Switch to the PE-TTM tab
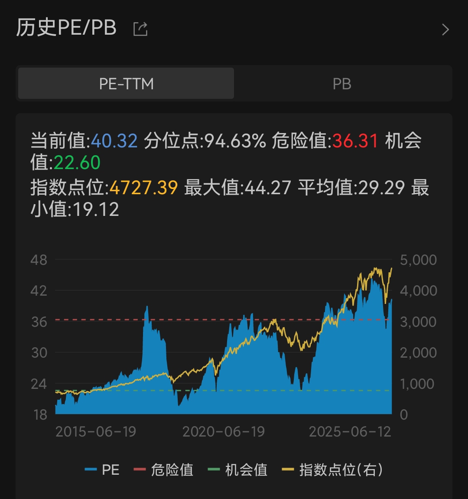This screenshot has width=468, height=499. click(126, 83)
